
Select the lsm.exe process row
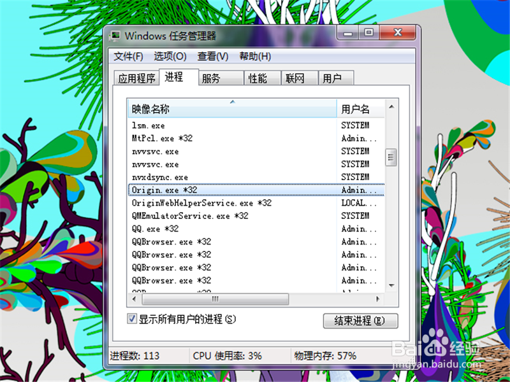[256, 125]
